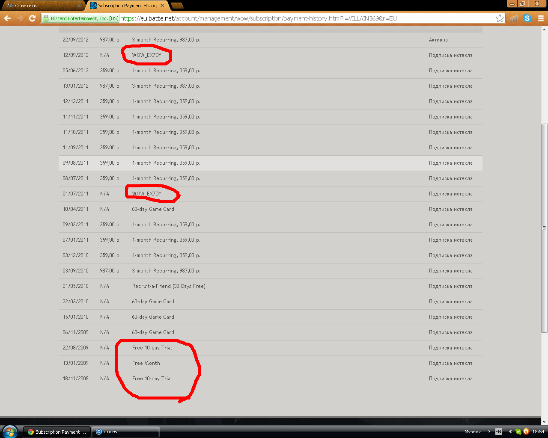
Task: Click the 11/09/2011 date cell
Action: [76, 148]
